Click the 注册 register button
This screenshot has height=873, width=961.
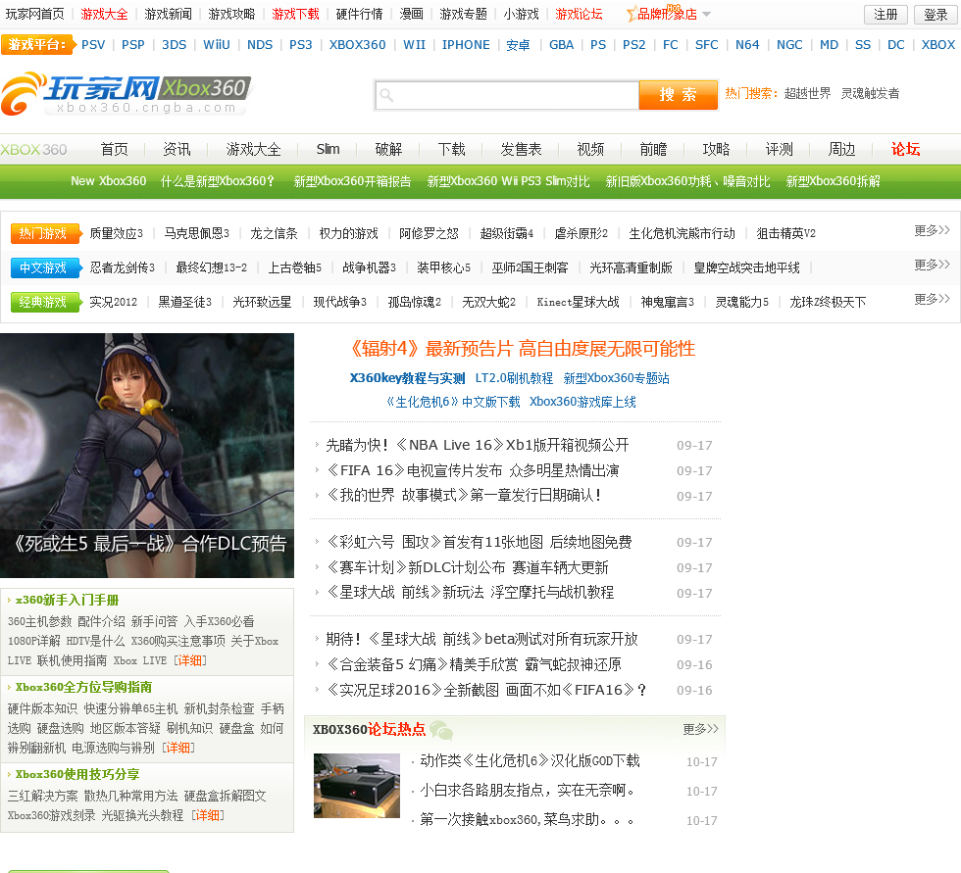click(x=885, y=14)
